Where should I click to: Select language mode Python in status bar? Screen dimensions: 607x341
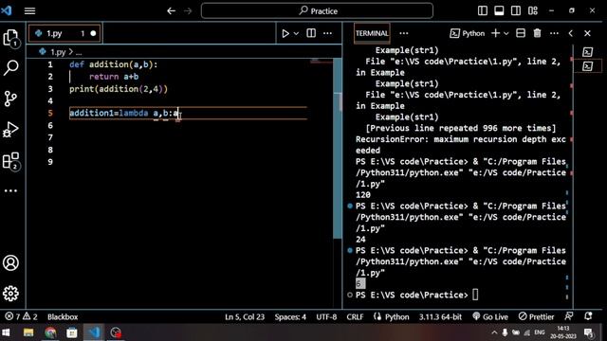click(396, 316)
